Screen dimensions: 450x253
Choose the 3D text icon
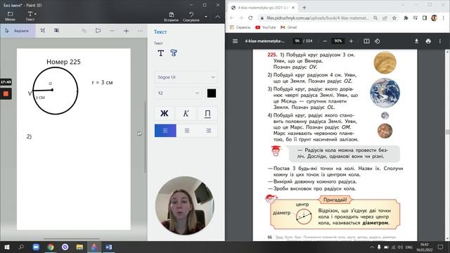click(x=174, y=53)
